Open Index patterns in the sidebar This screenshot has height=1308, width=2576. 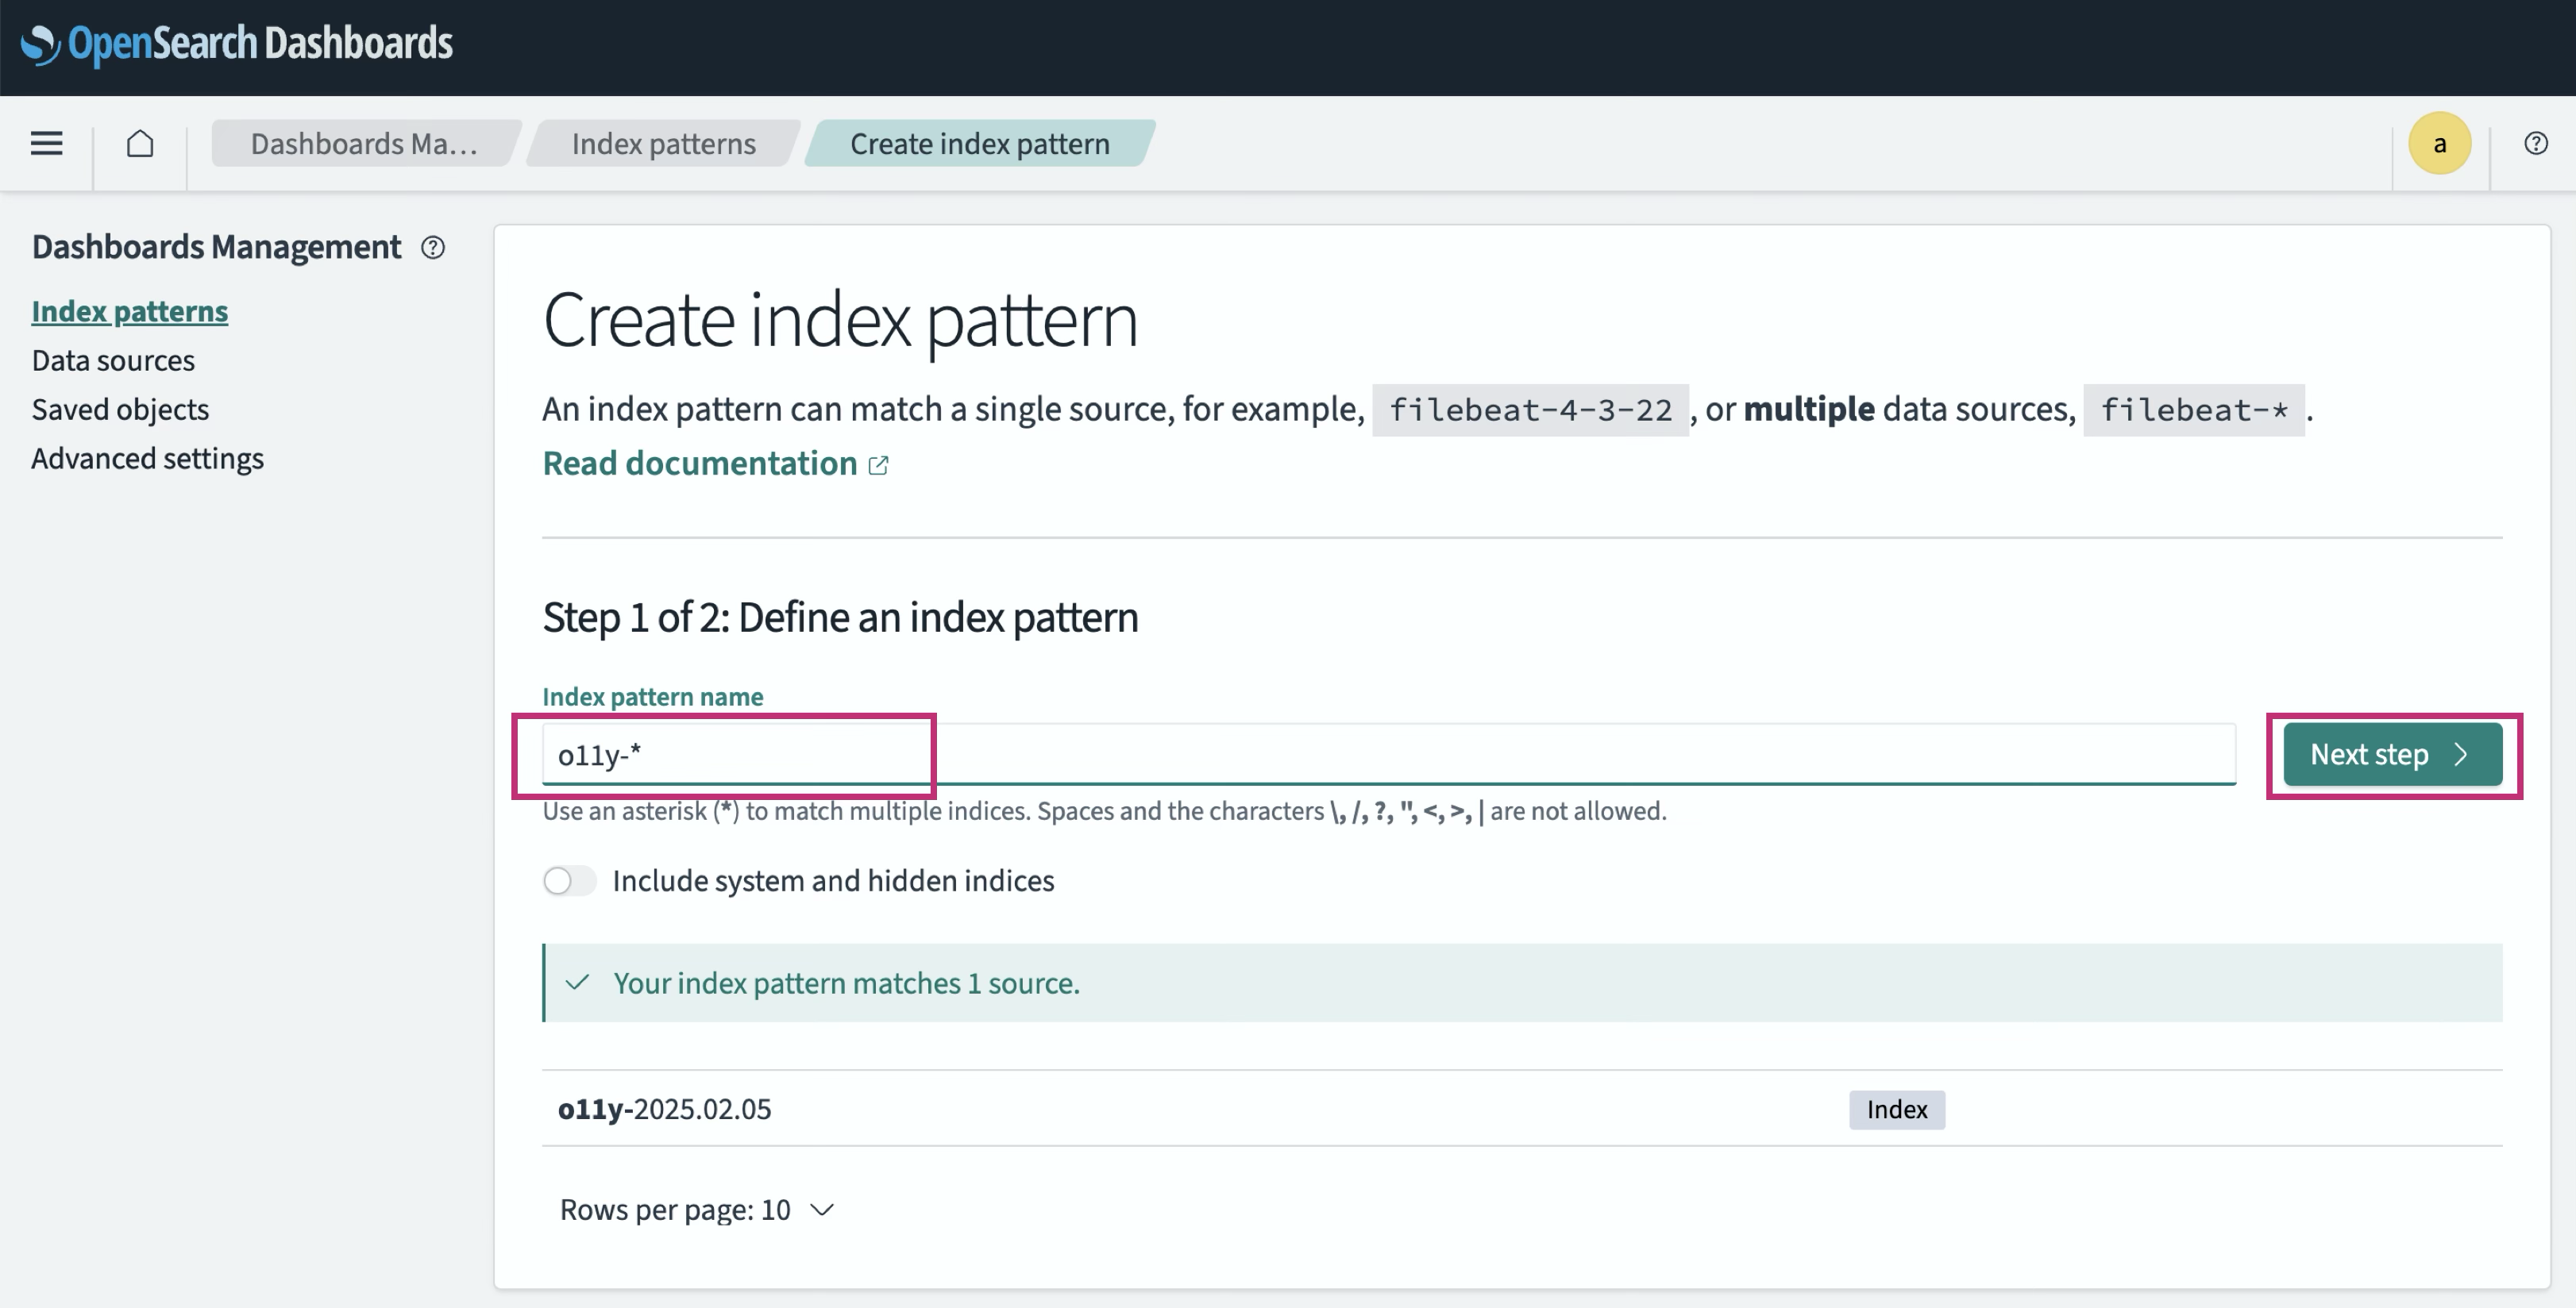(130, 312)
